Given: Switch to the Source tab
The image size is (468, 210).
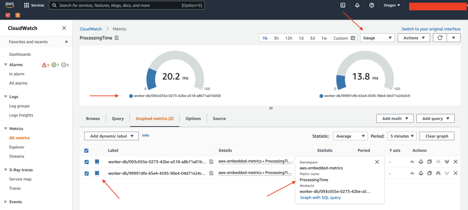Looking at the screenshot, I should (219, 118).
